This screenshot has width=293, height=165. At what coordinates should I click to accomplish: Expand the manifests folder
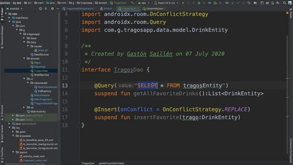pos(9,18)
